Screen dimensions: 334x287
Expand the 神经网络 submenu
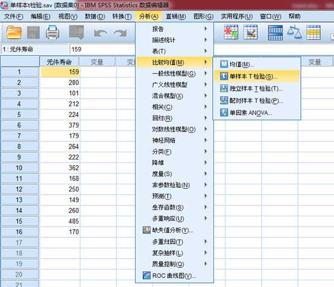(174, 140)
